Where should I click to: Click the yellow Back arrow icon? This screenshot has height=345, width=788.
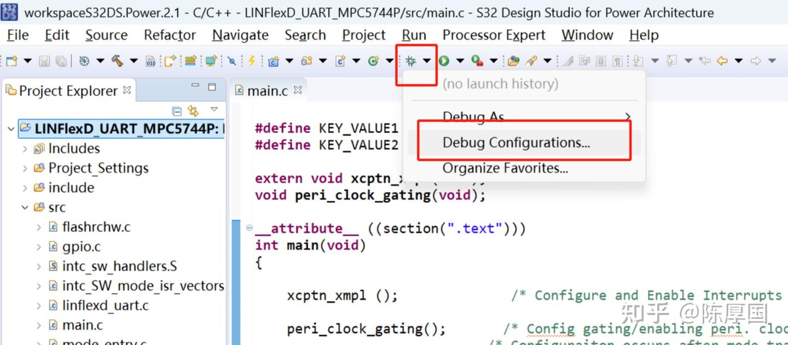[x=722, y=61]
